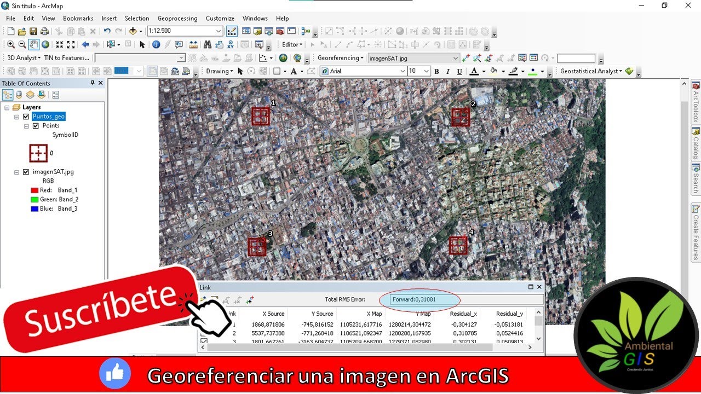Open the Georeferencing dropdown menu
Viewport: 701px width, 394px height.
point(341,57)
